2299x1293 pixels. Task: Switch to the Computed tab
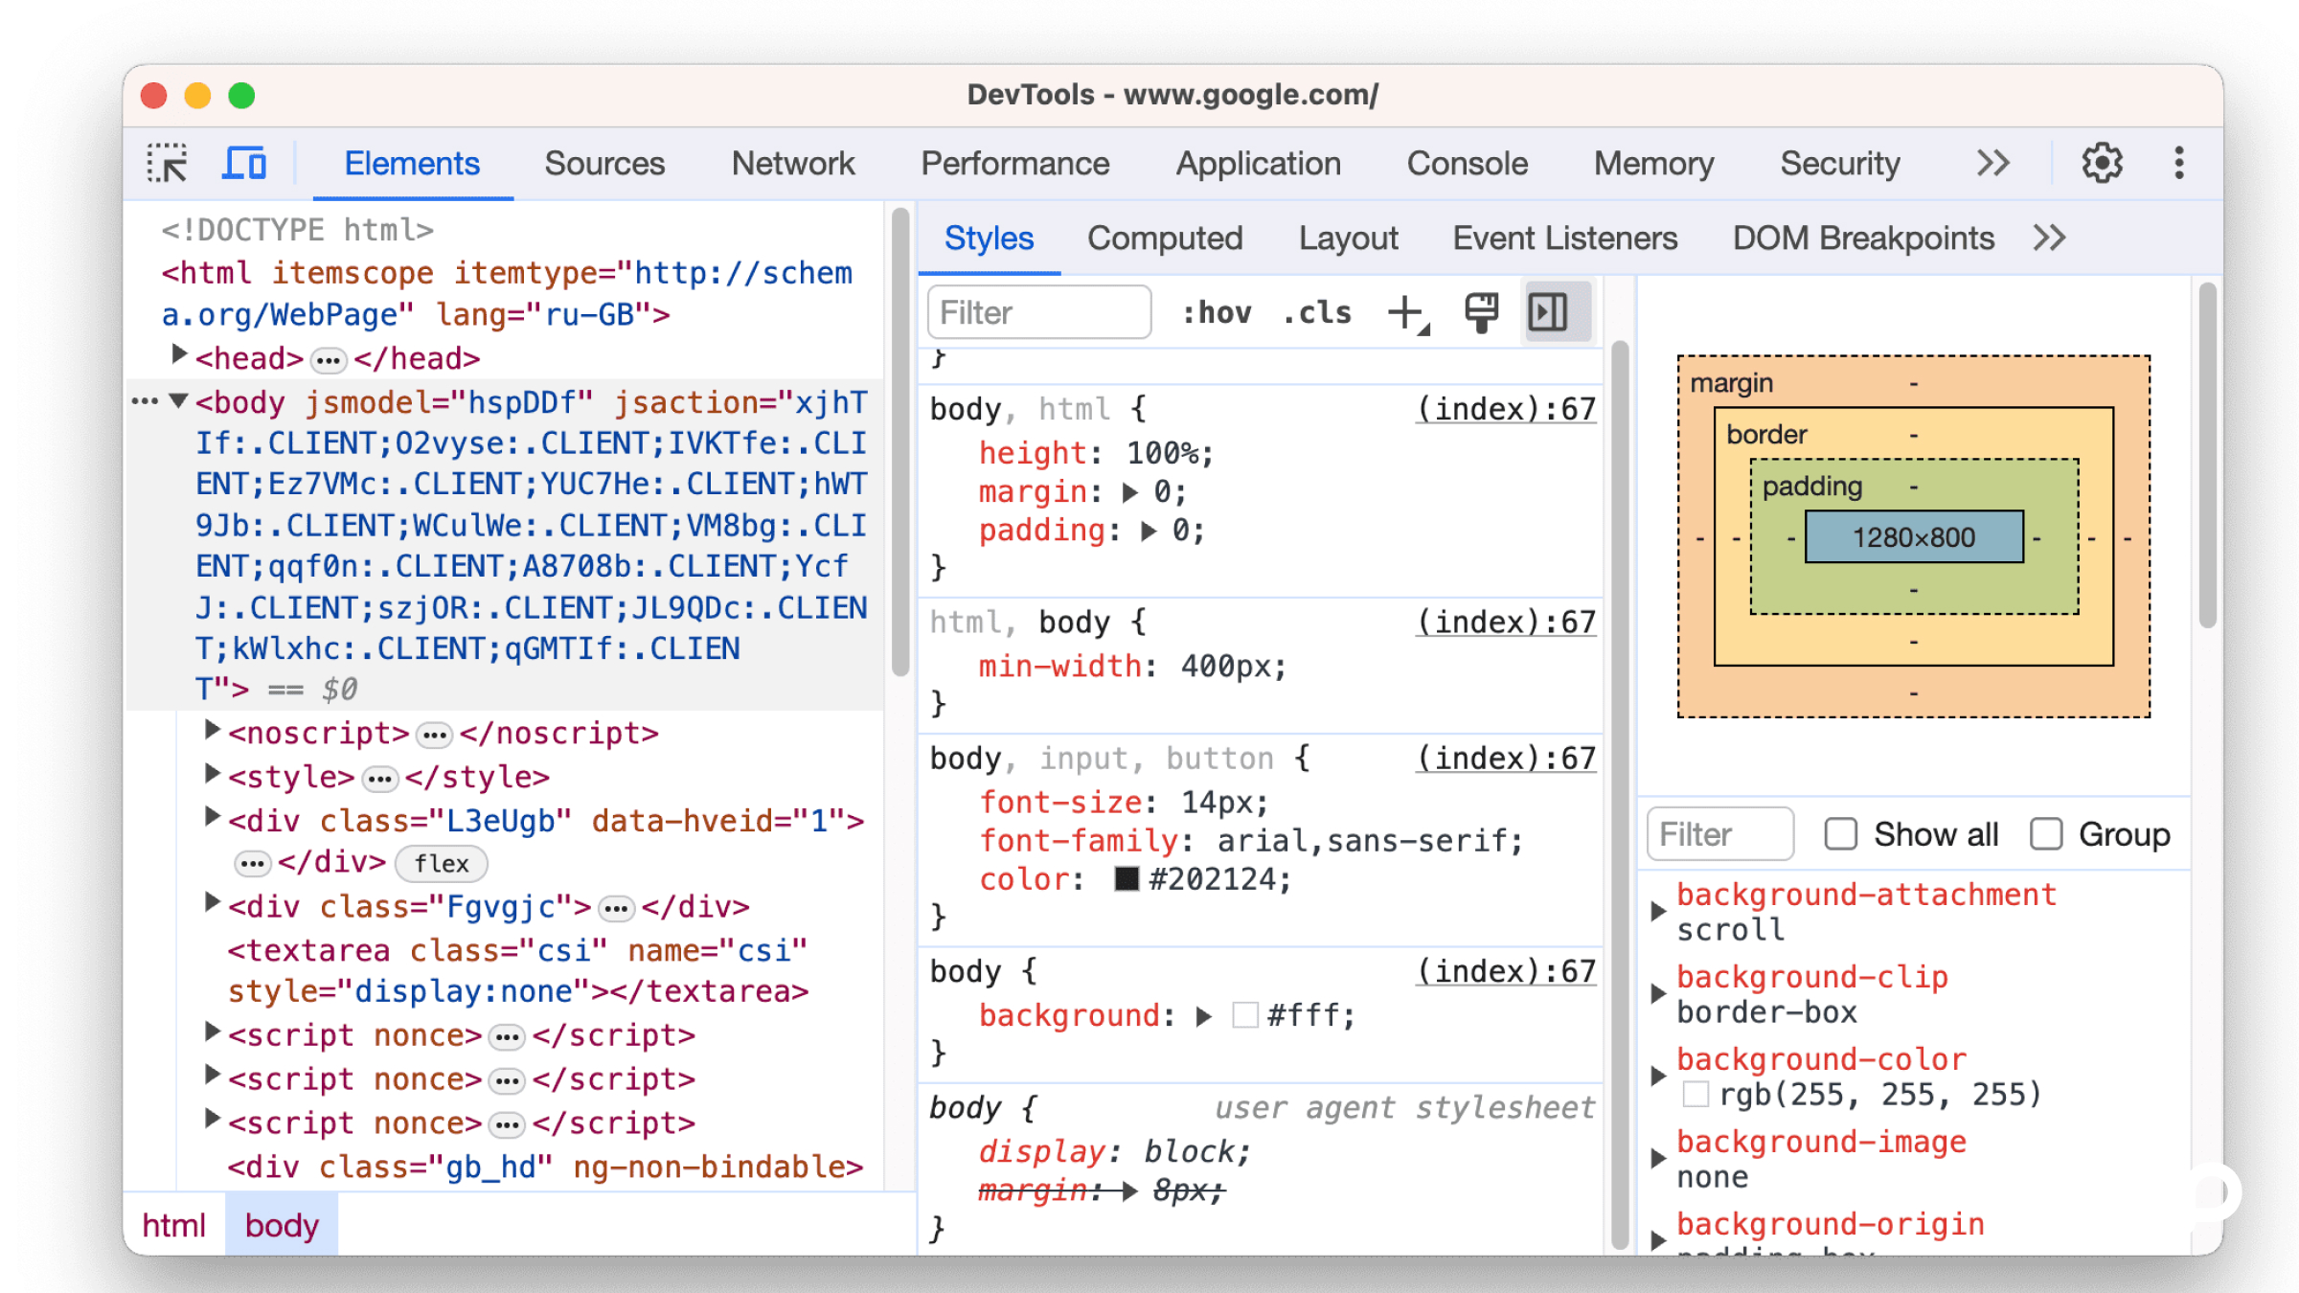click(x=1165, y=238)
